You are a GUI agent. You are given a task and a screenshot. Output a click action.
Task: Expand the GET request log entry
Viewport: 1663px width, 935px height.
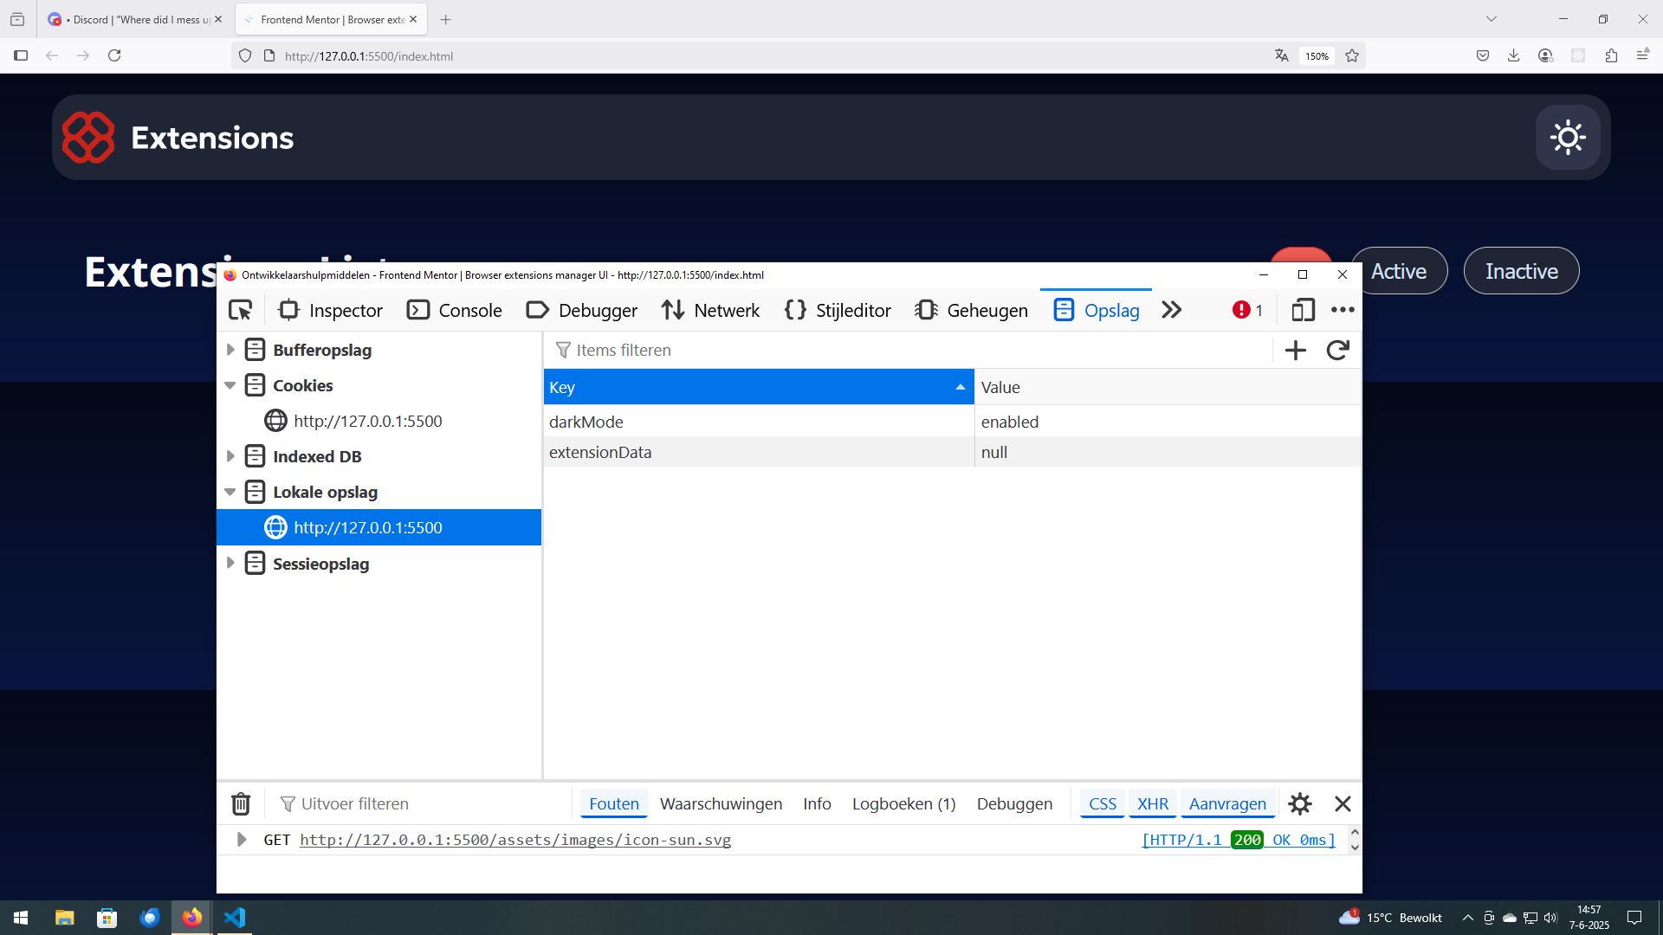click(242, 840)
